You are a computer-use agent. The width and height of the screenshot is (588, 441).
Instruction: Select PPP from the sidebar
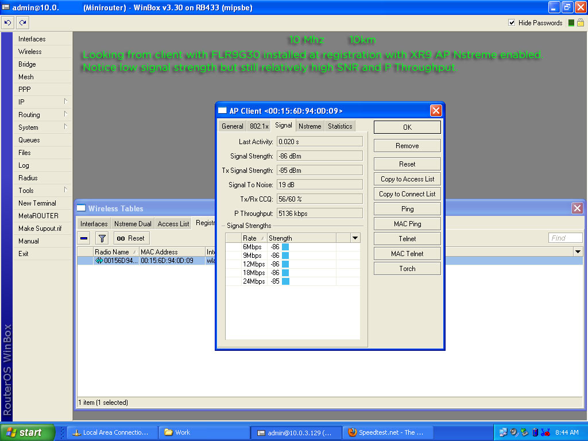coord(24,90)
